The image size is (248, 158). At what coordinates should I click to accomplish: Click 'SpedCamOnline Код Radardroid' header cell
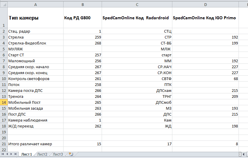137,18
